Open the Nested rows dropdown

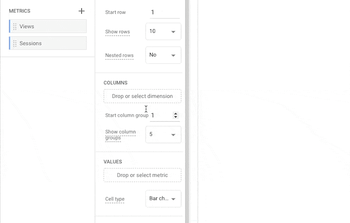163,55
